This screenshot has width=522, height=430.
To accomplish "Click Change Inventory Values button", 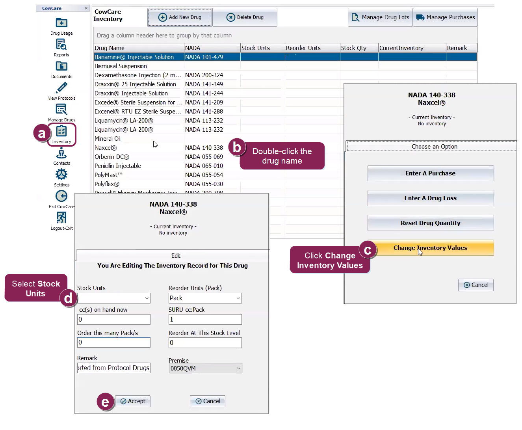I will click(430, 248).
